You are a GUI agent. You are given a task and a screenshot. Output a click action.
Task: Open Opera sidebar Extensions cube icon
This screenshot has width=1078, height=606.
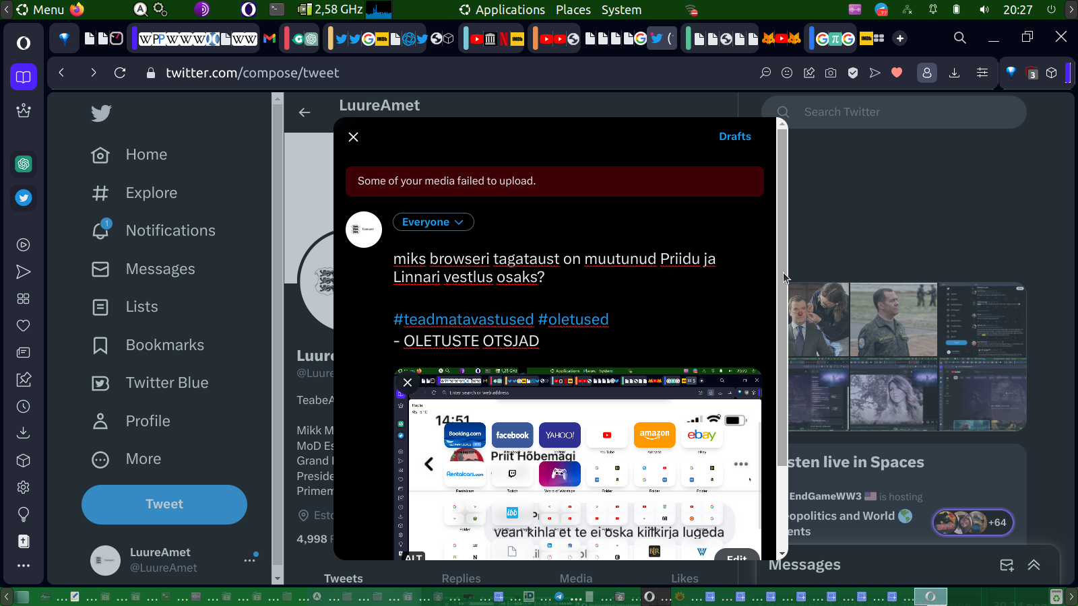(24, 461)
